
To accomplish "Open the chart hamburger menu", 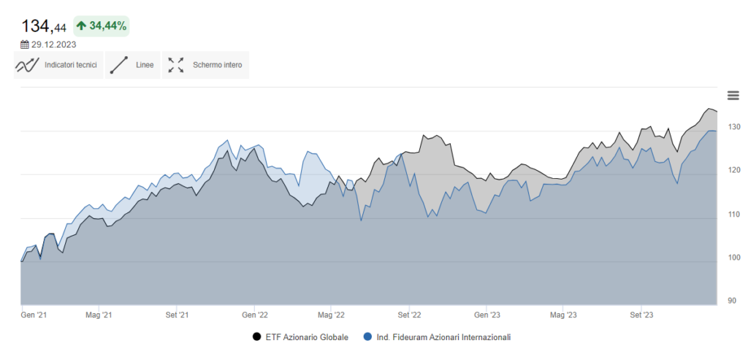I will tap(733, 95).
